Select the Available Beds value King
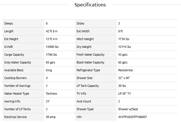The width and height of the screenshot is (181, 123). coord(49,70)
